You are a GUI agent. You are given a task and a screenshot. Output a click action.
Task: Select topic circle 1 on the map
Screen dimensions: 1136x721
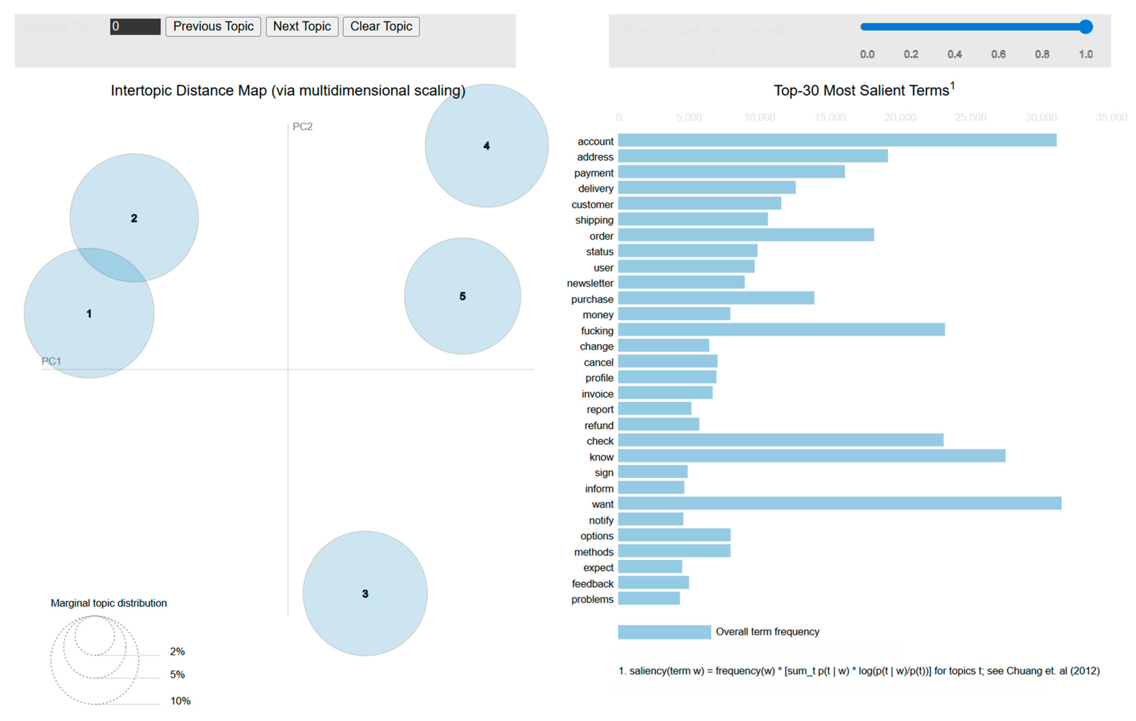click(x=89, y=313)
